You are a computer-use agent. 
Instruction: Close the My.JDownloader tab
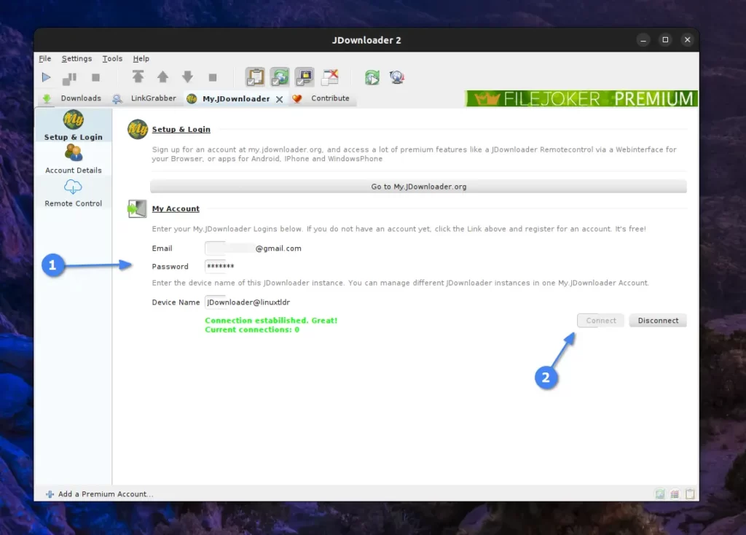click(279, 99)
